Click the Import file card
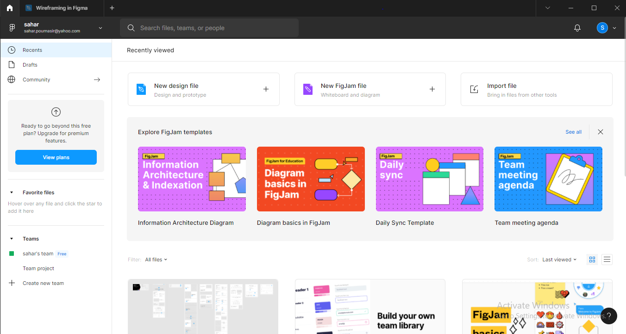The width and height of the screenshot is (626, 334). click(x=537, y=89)
